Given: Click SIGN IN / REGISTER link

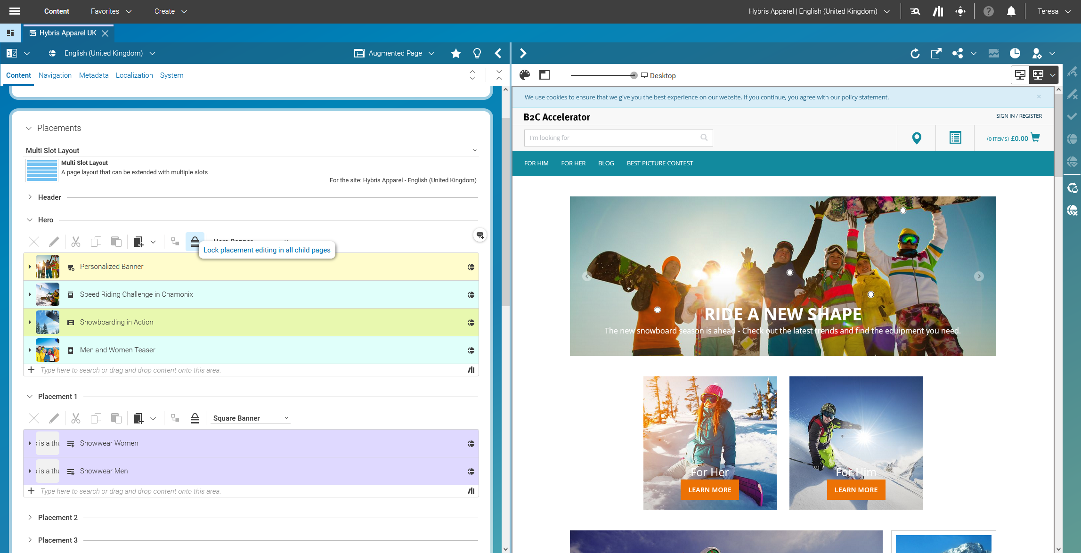Looking at the screenshot, I should click(x=1018, y=115).
